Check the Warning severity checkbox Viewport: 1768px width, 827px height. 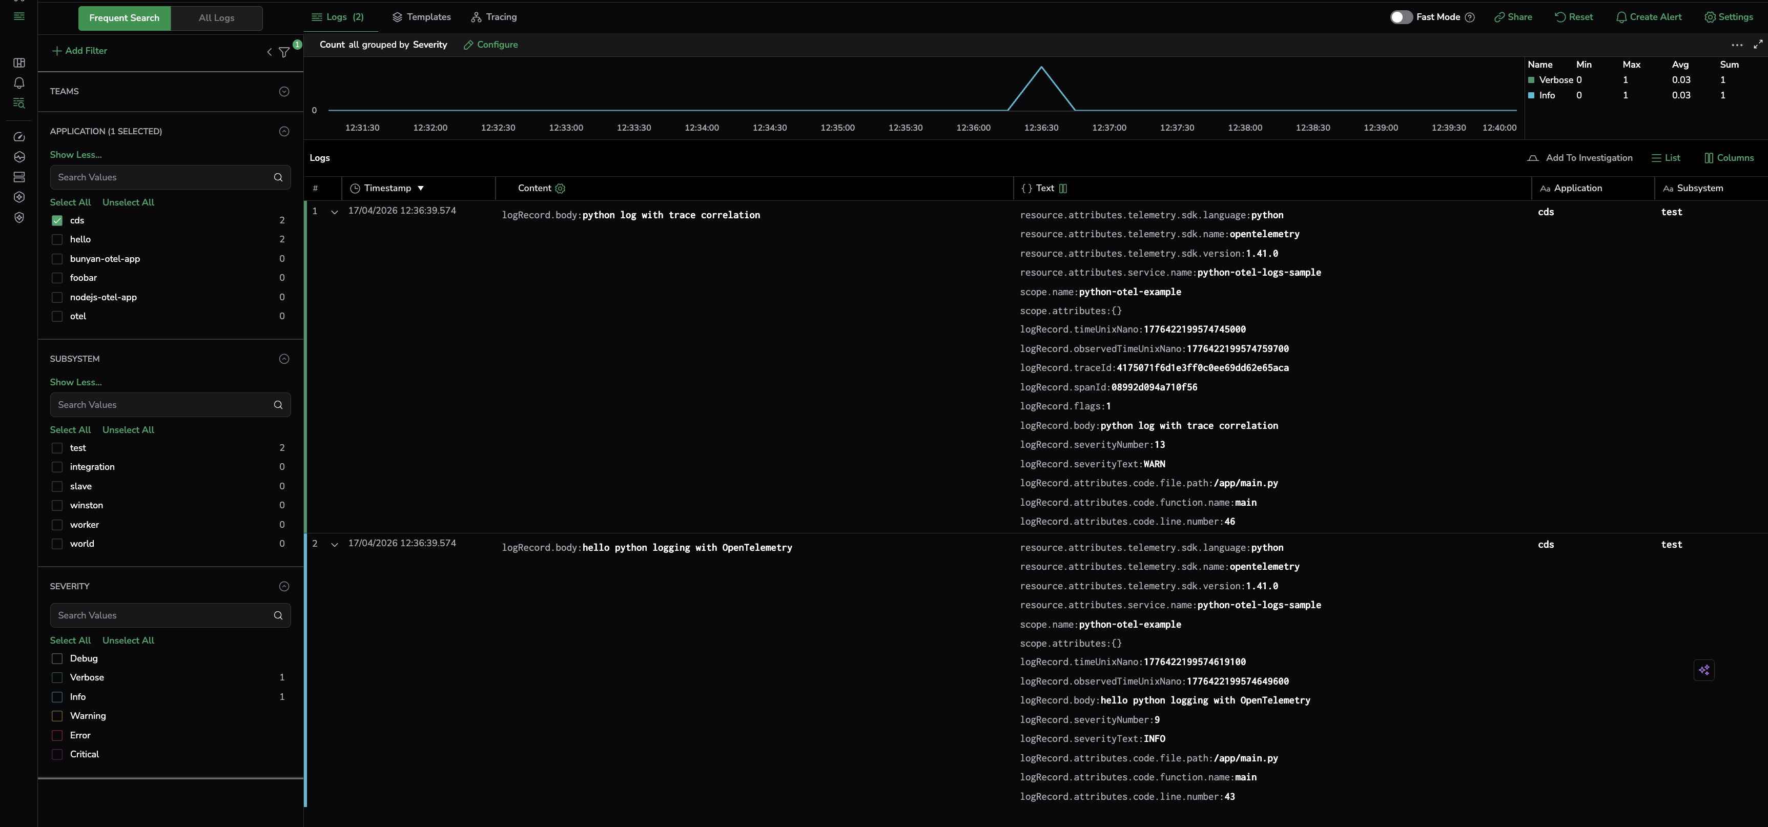point(57,716)
